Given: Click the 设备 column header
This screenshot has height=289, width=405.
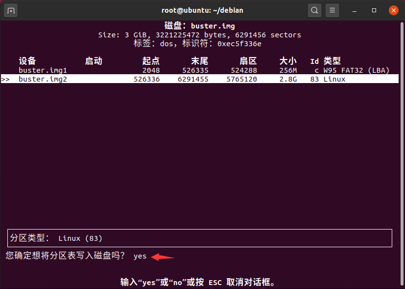Looking at the screenshot, I should coord(27,61).
